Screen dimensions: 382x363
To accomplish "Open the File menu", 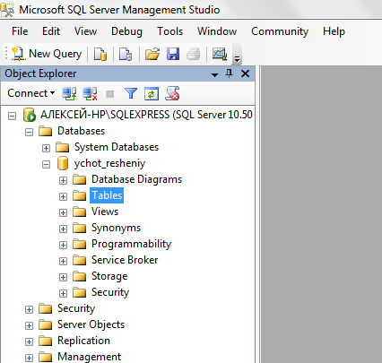I will [20, 31].
